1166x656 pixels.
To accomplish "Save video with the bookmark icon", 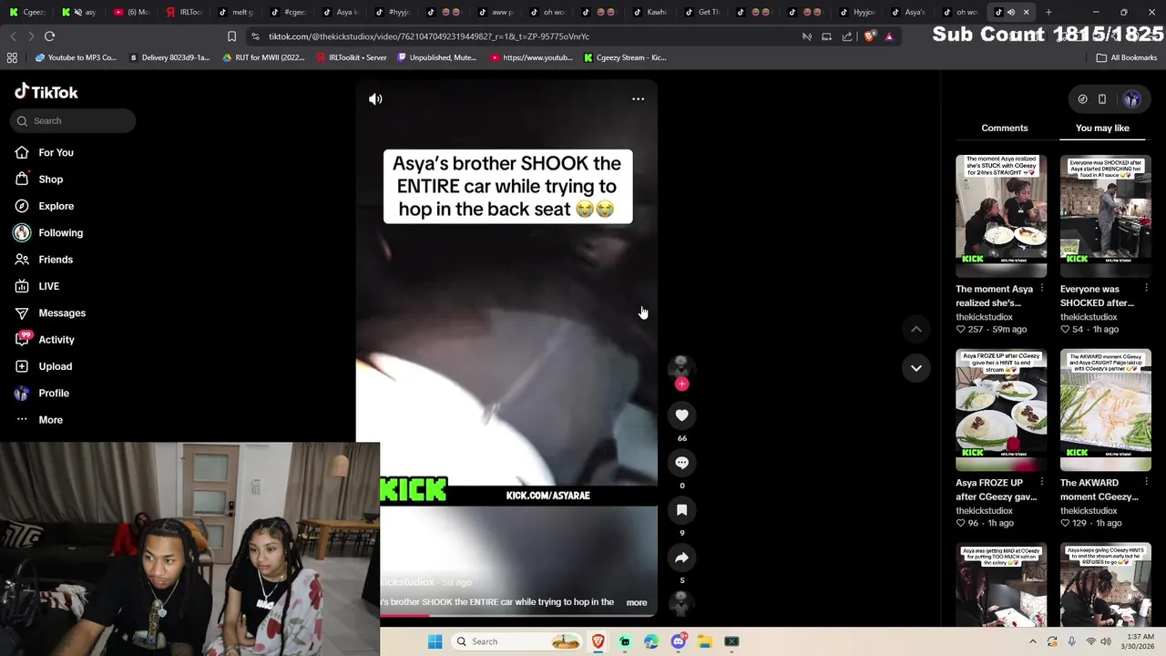I will pos(681,510).
